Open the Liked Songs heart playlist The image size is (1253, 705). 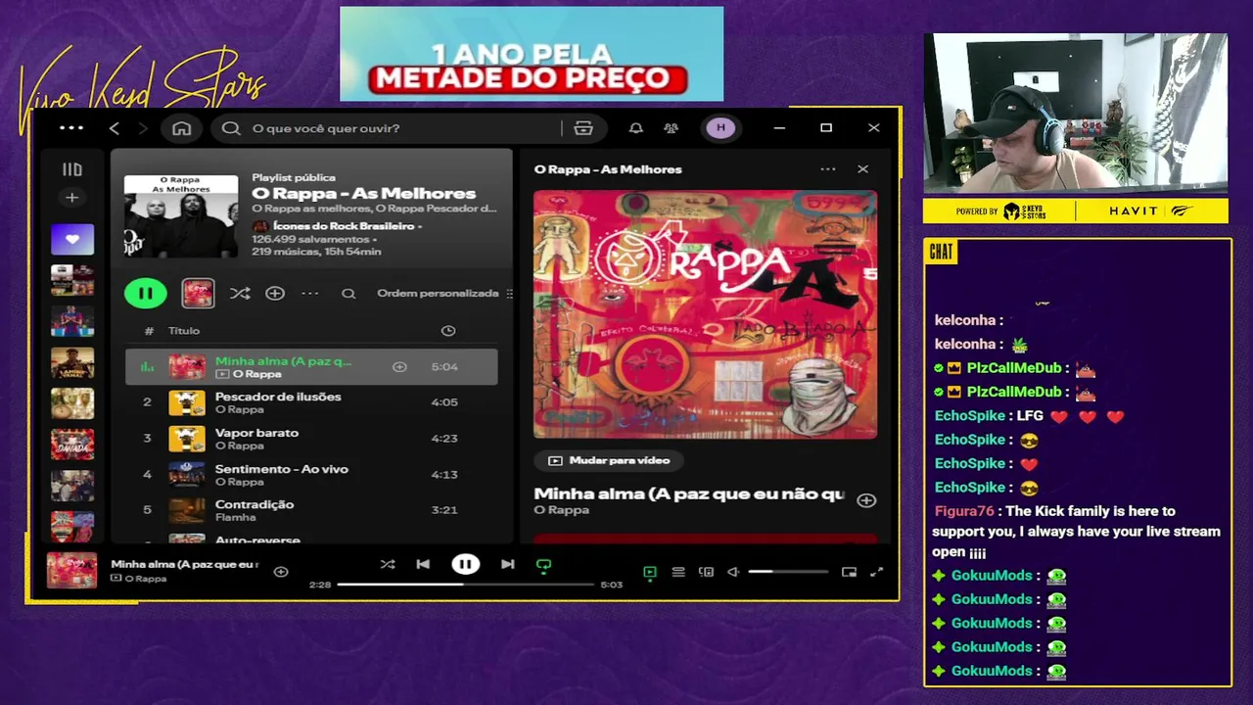72,239
